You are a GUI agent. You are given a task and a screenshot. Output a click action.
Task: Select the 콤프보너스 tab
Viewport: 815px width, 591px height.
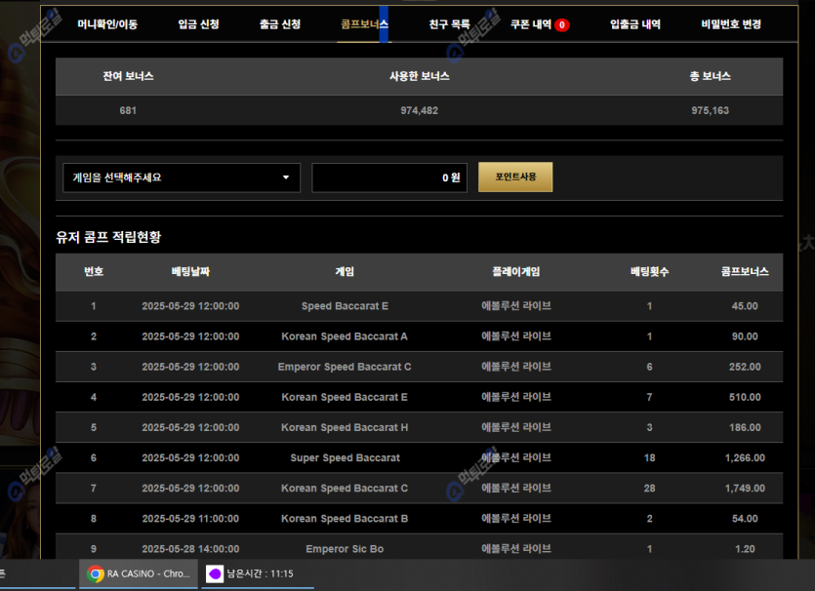[363, 24]
